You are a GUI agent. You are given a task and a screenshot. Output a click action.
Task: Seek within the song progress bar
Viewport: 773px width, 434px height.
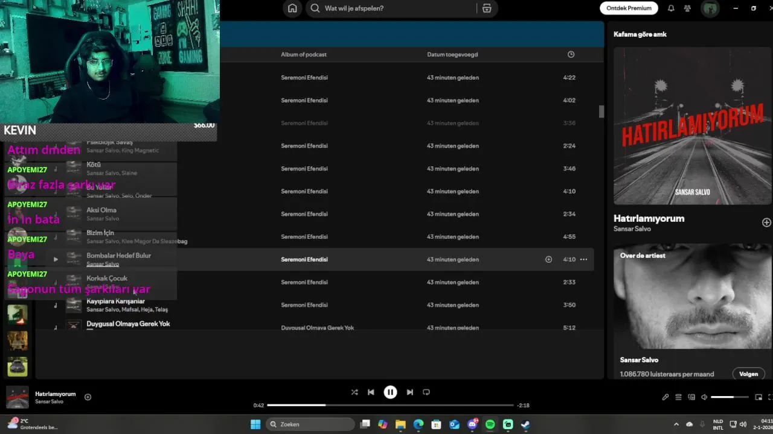[390, 405]
